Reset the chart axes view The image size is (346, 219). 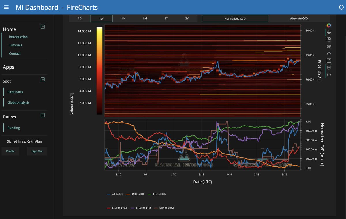(x=329, y=53)
